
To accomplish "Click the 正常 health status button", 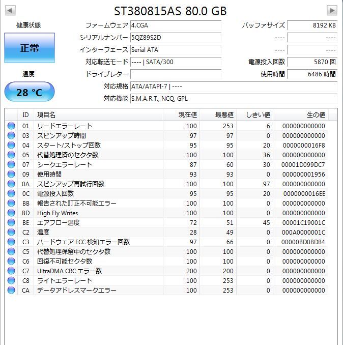I will (30, 48).
